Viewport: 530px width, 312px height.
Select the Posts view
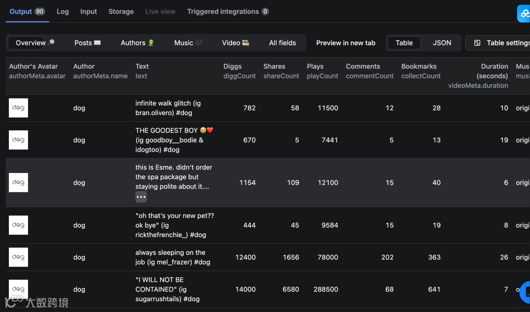coord(87,43)
